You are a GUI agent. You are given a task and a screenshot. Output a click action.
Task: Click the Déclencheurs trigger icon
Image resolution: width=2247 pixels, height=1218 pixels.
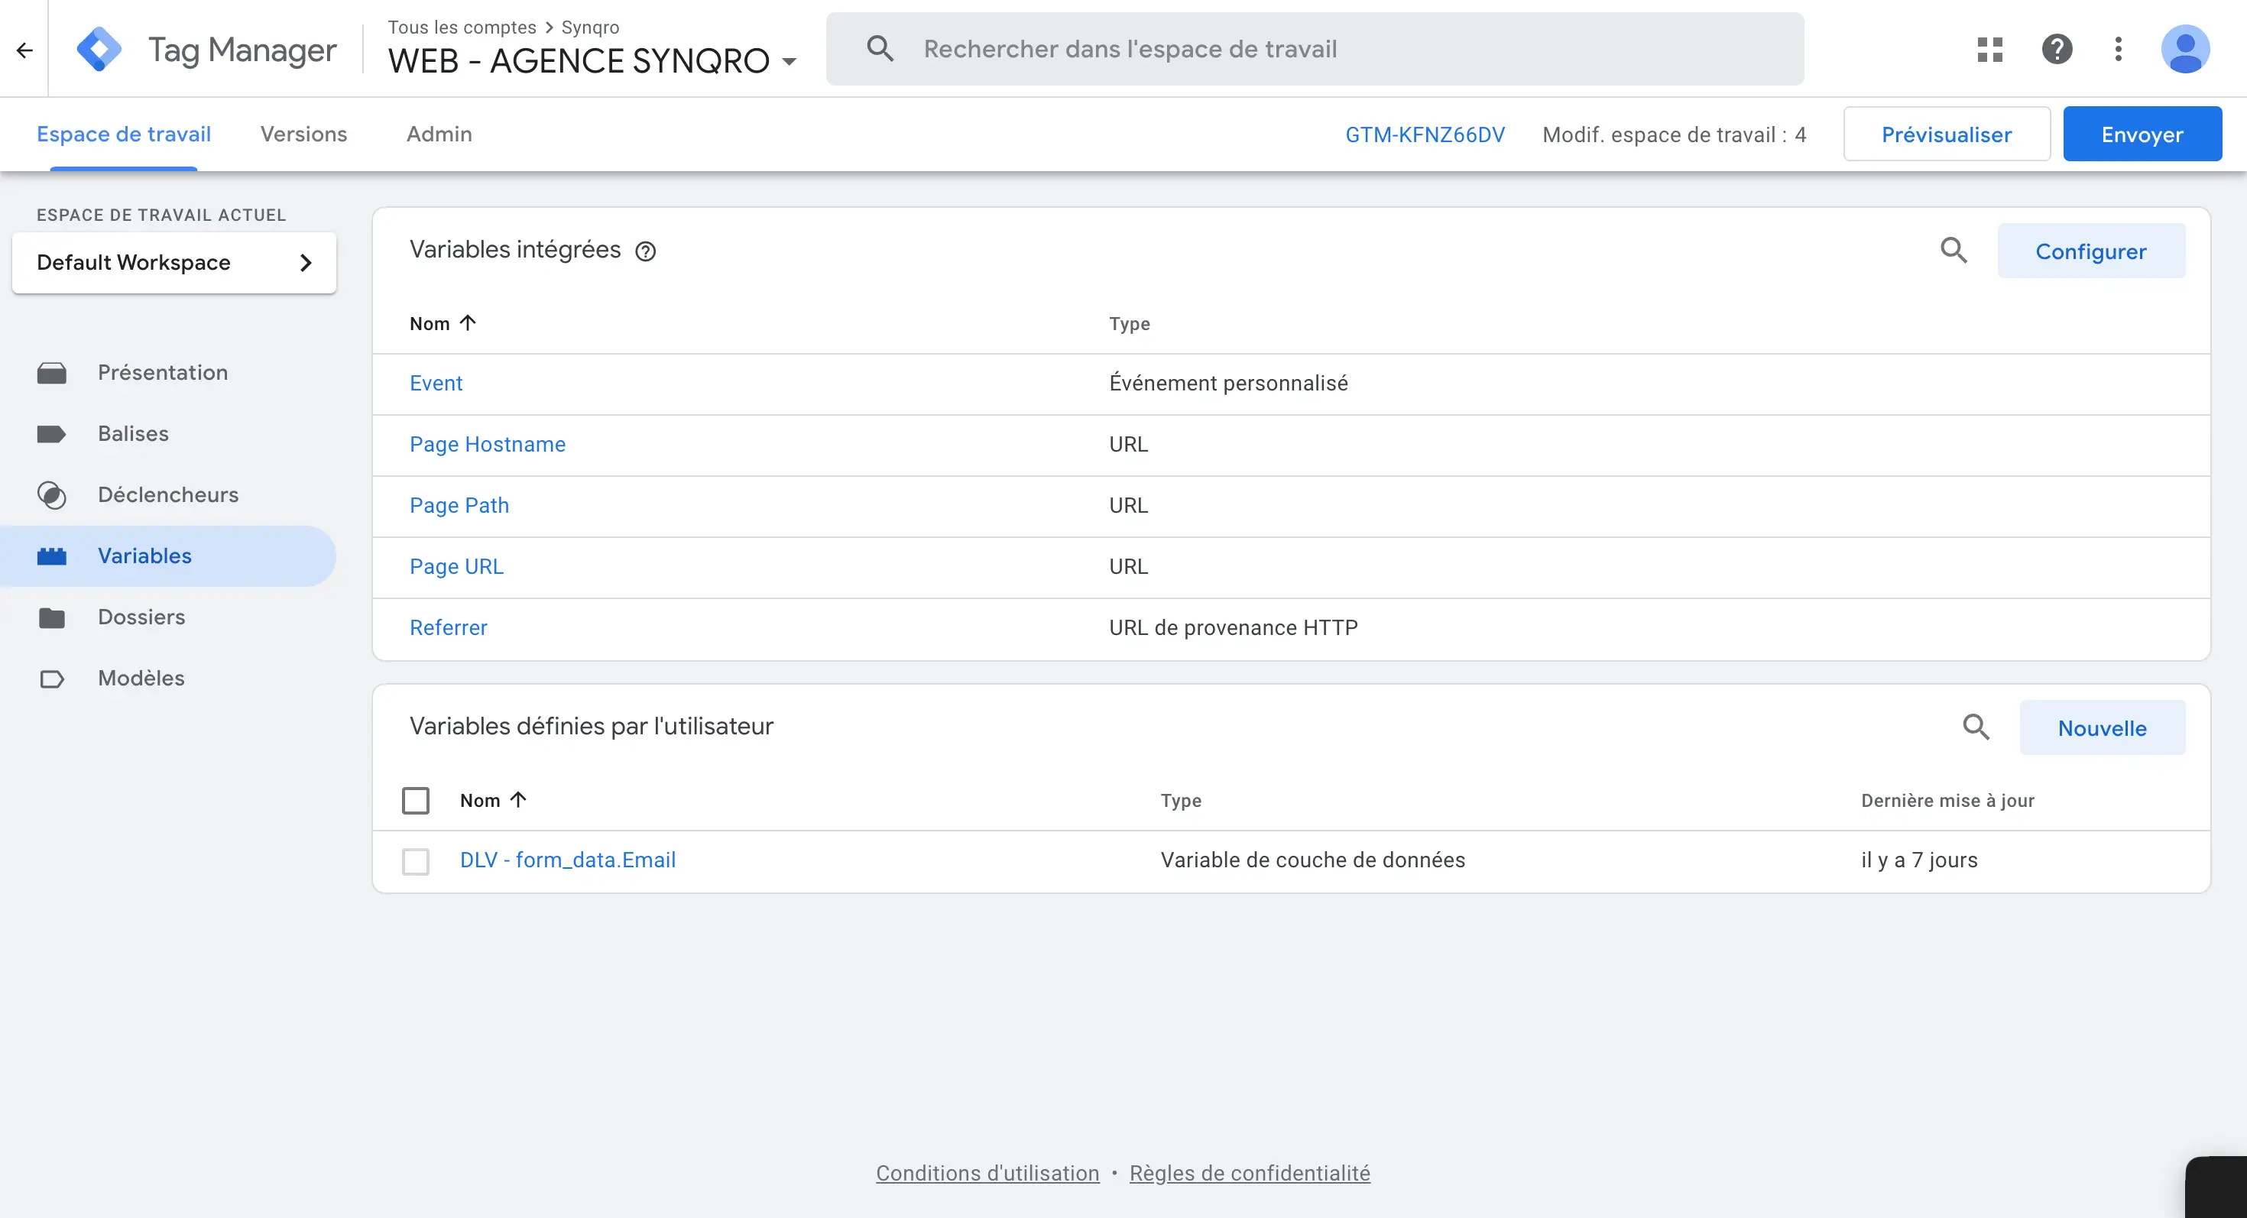click(51, 495)
